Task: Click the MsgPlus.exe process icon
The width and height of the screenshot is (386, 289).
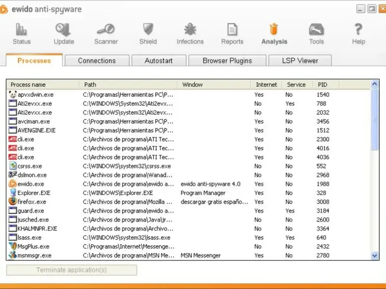Action: [13, 246]
